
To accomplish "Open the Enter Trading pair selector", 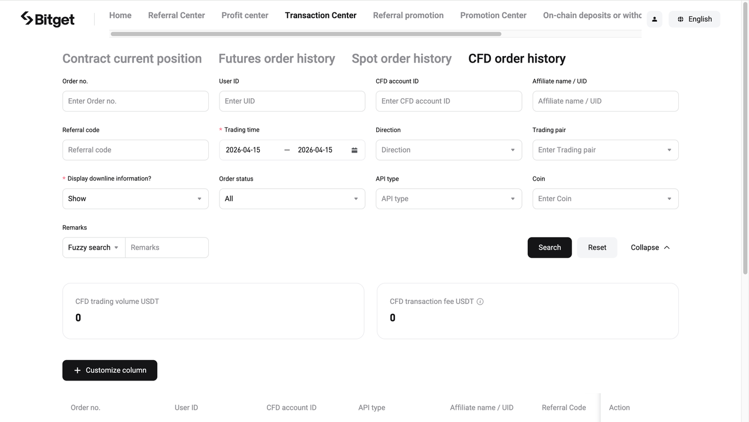I will coord(605,150).
